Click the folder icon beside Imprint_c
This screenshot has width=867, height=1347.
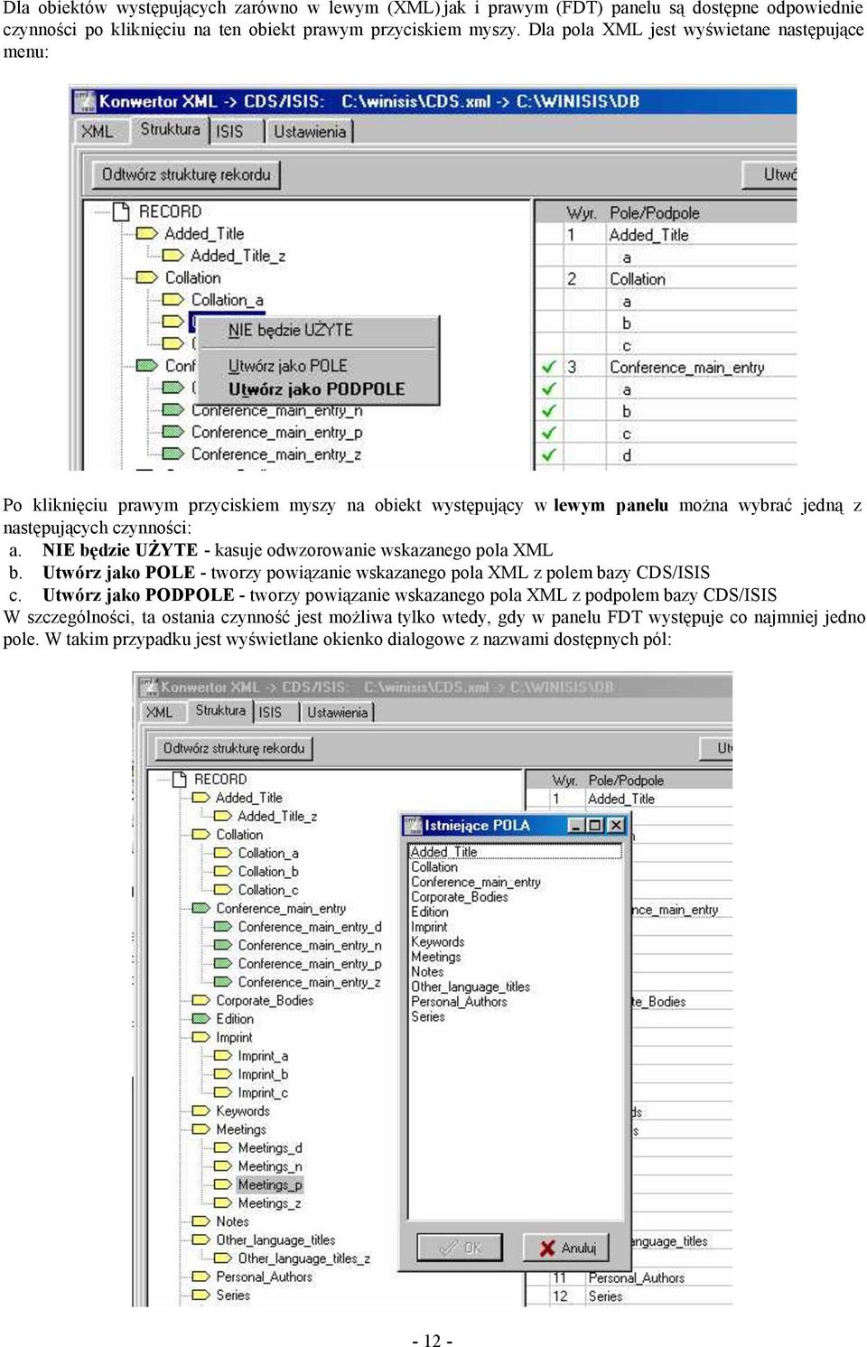[x=222, y=1093]
